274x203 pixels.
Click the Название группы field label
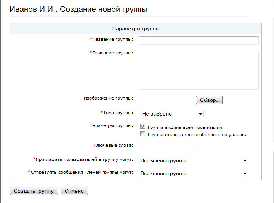(112, 39)
